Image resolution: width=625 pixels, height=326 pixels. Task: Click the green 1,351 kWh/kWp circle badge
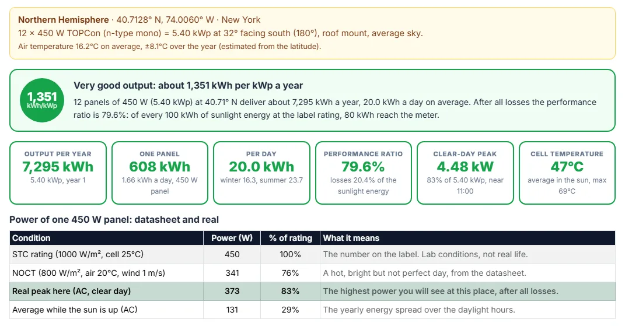(42, 100)
